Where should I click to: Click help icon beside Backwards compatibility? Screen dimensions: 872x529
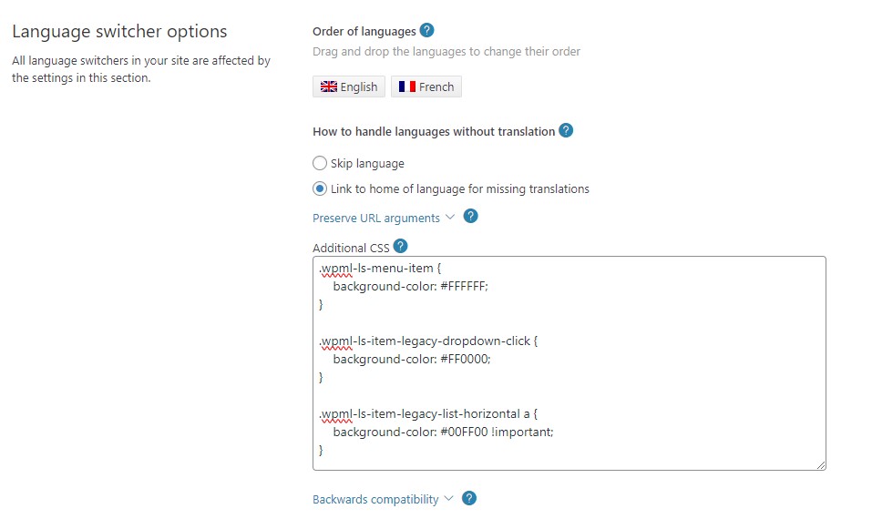click(x=469, y=498)
